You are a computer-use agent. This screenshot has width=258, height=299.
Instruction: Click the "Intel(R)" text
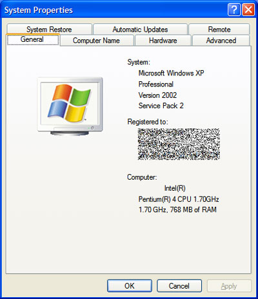pos(175,188)
